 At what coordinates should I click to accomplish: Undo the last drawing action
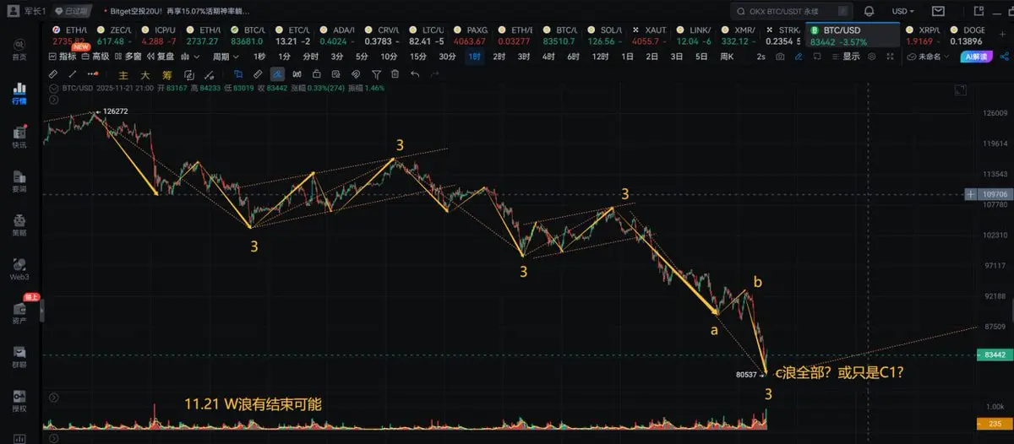(x=415, y=74)
